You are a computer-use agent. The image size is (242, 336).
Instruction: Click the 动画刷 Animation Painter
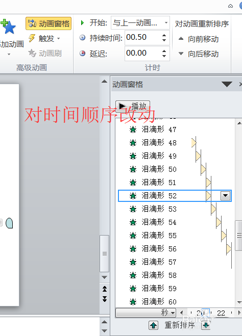click(x=44, y=53)
